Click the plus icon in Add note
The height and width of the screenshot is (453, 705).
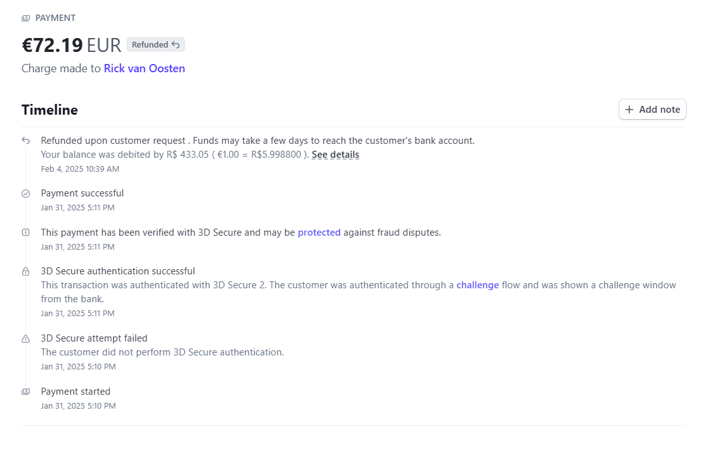click(629, 110)
